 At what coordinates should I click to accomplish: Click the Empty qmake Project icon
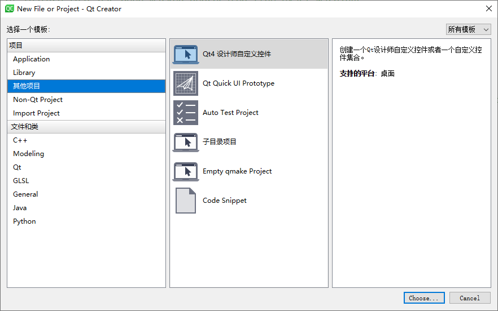(186, 171)
